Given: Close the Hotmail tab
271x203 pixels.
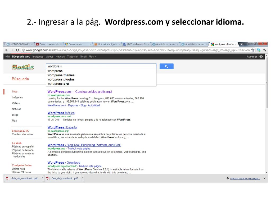Looking at the screenshot, I should (119, 44).
